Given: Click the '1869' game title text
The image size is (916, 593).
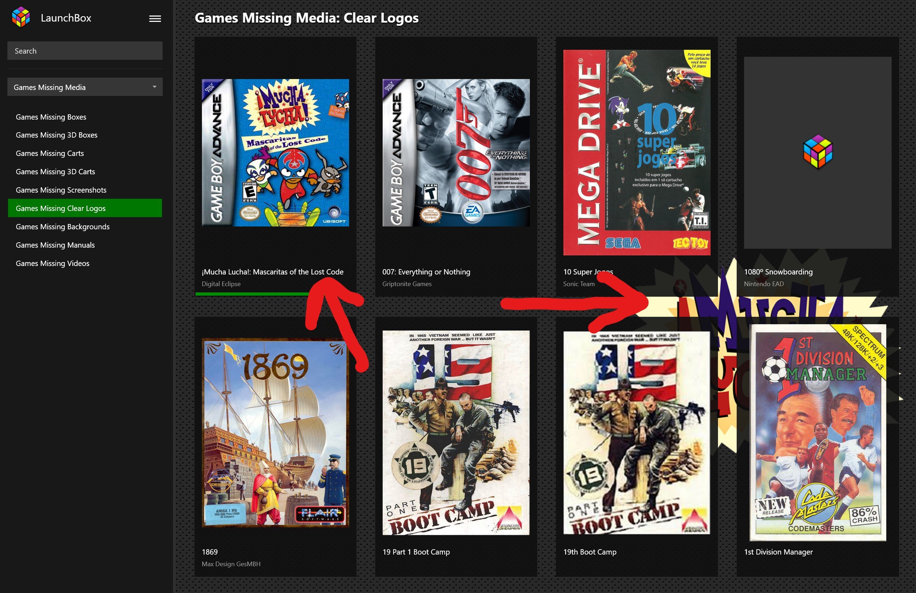Looking at the screenshot, I should (210, 552).
